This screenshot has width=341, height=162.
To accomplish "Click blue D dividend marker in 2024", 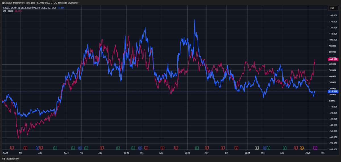I will tap(265, 148).
